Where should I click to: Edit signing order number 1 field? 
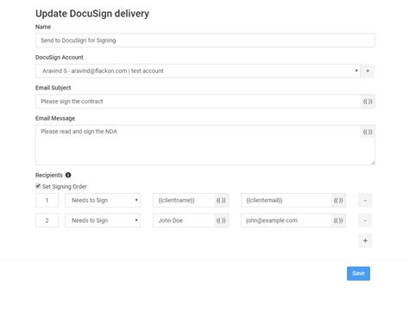pyautogui.click(x=47, y=201)
